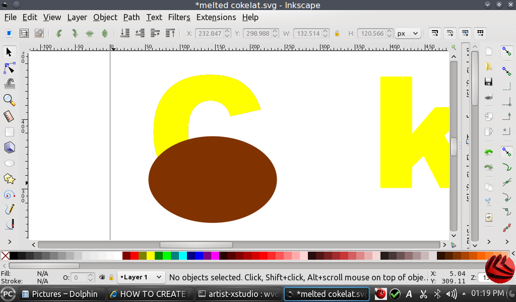This screenshot has width=516, height=302.
Task: Open the px units dropdown
Action: pyautogui.click(x=408, y=34)
